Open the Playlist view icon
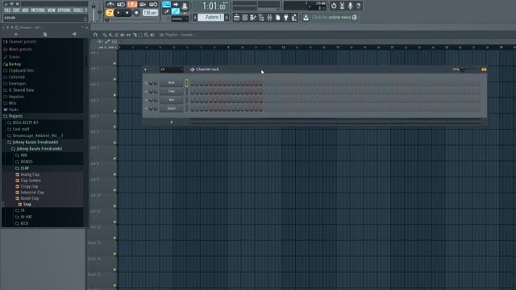This screenshot has height=290, width=516. tap(236, 18)
